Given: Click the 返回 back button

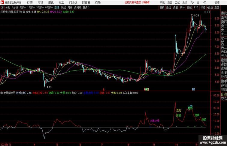Looking at the screenshot, I should 217,7.
